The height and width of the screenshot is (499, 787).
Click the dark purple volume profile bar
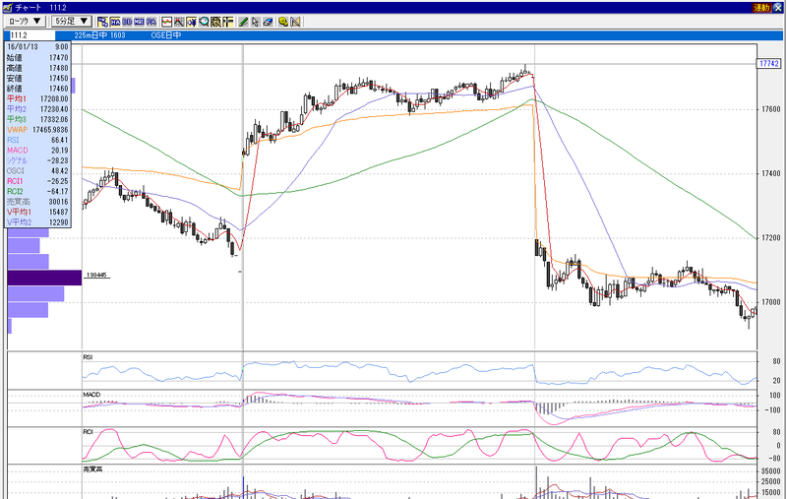[44, 278]
